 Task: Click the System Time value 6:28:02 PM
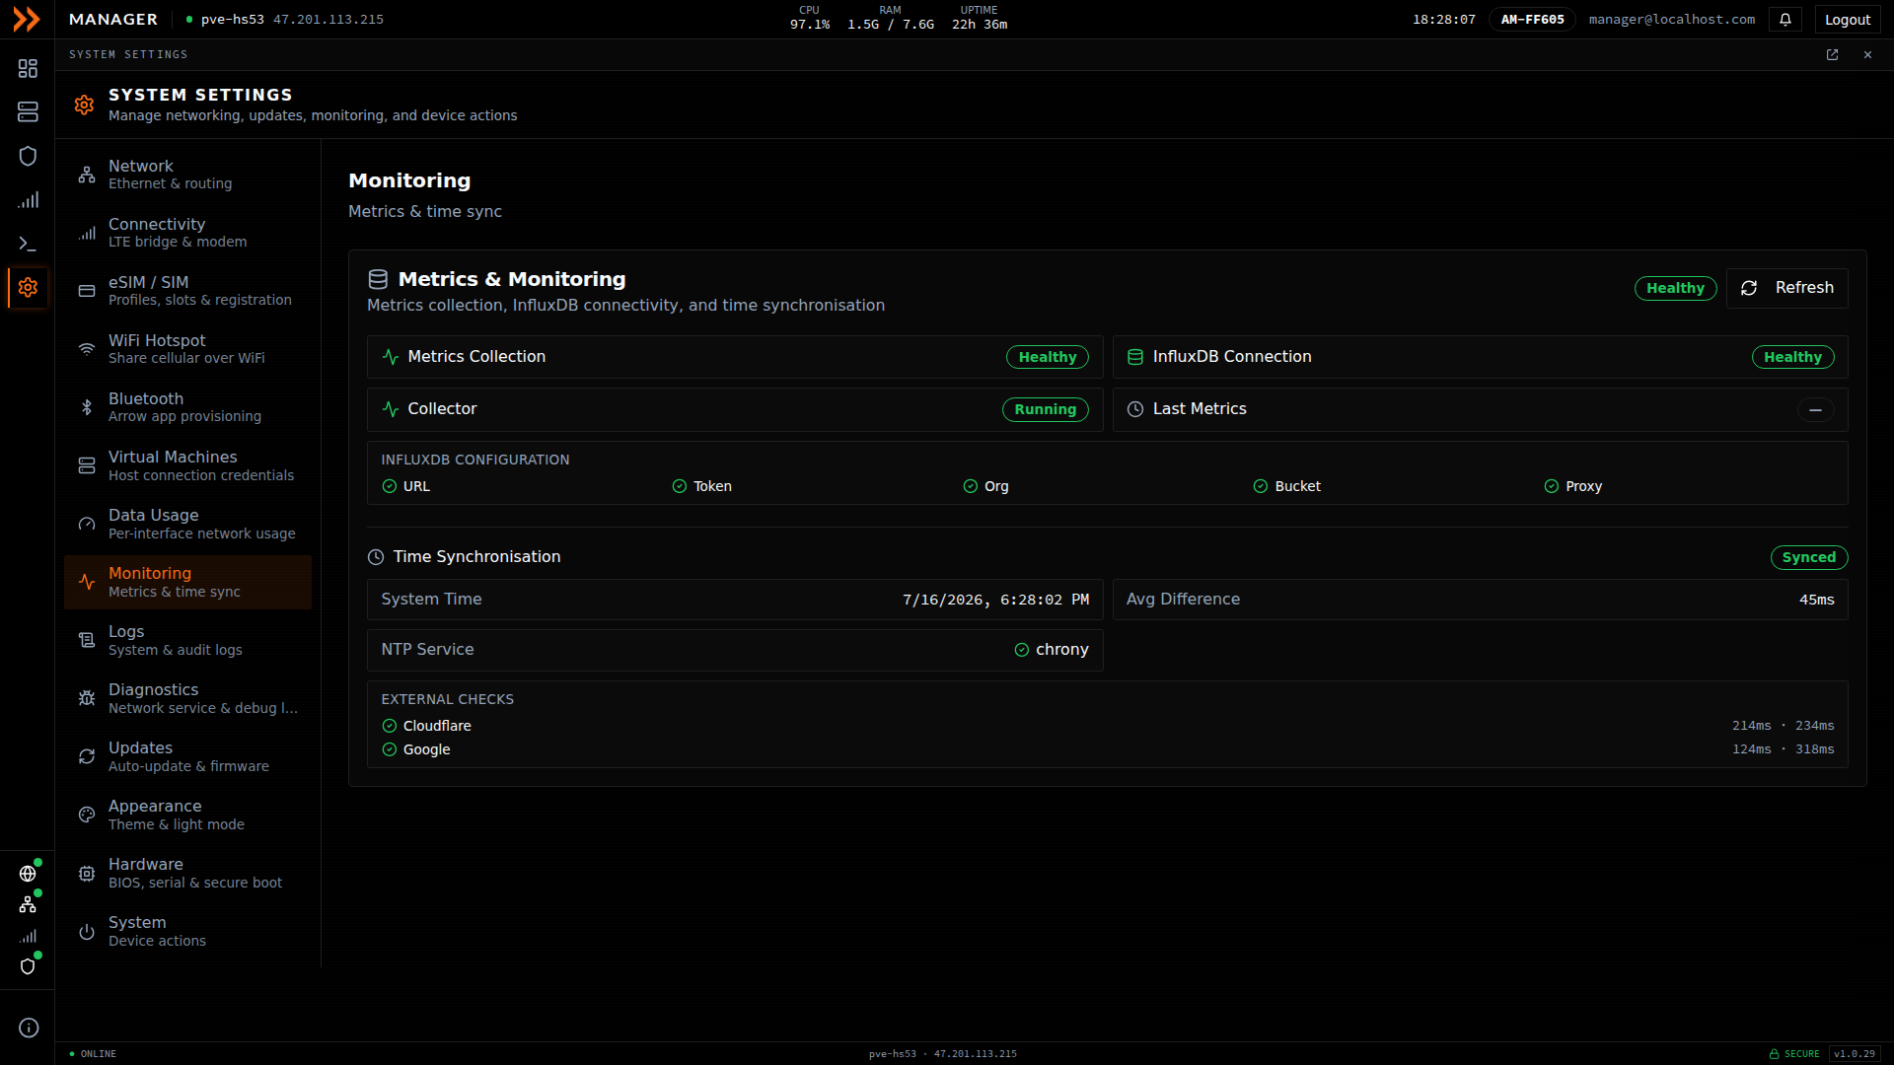tap(995, 600)
